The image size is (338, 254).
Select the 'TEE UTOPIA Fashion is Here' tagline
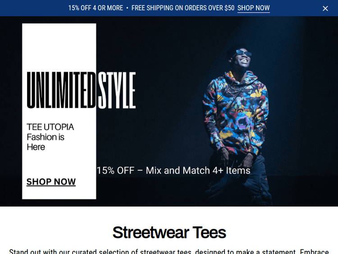pos(50,137)
